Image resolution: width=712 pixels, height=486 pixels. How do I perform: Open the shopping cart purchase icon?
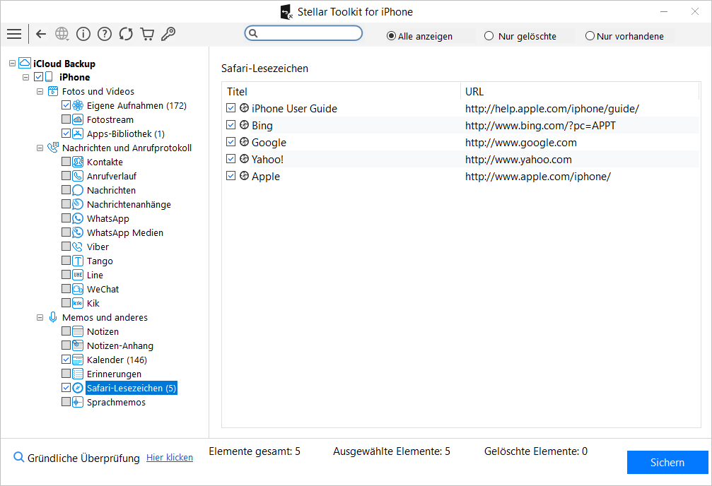pos(147,34)
